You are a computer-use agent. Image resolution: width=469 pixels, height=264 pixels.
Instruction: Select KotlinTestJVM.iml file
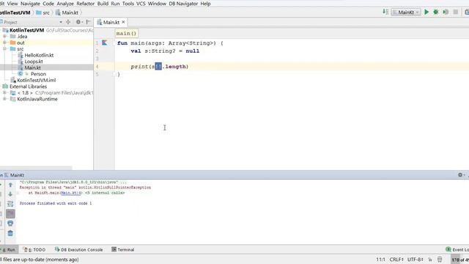(36, 80)
